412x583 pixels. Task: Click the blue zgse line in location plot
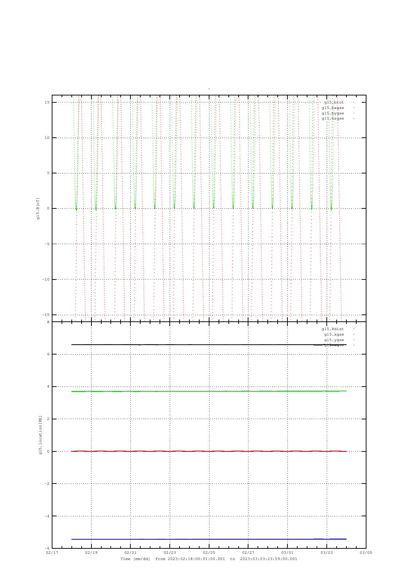[x=209, y=539]
